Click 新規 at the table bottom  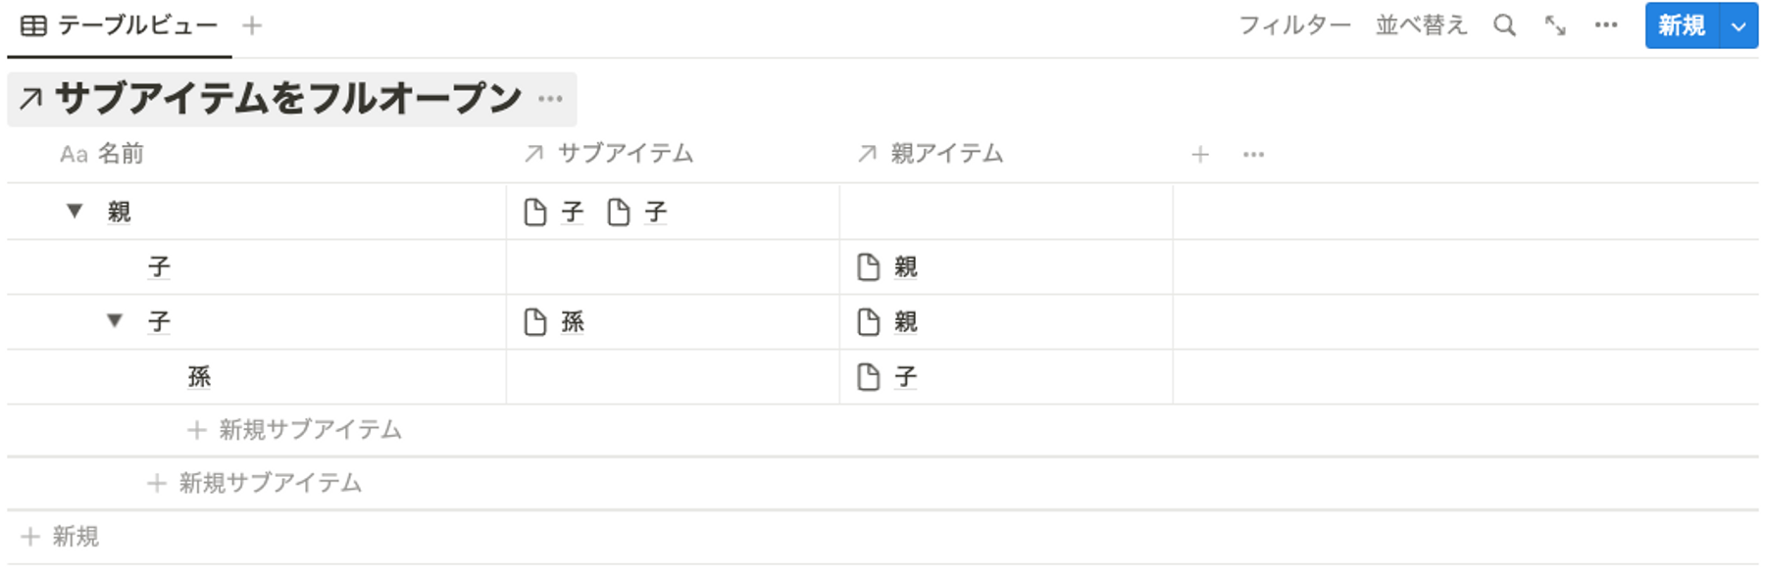(x=61, y=537)
